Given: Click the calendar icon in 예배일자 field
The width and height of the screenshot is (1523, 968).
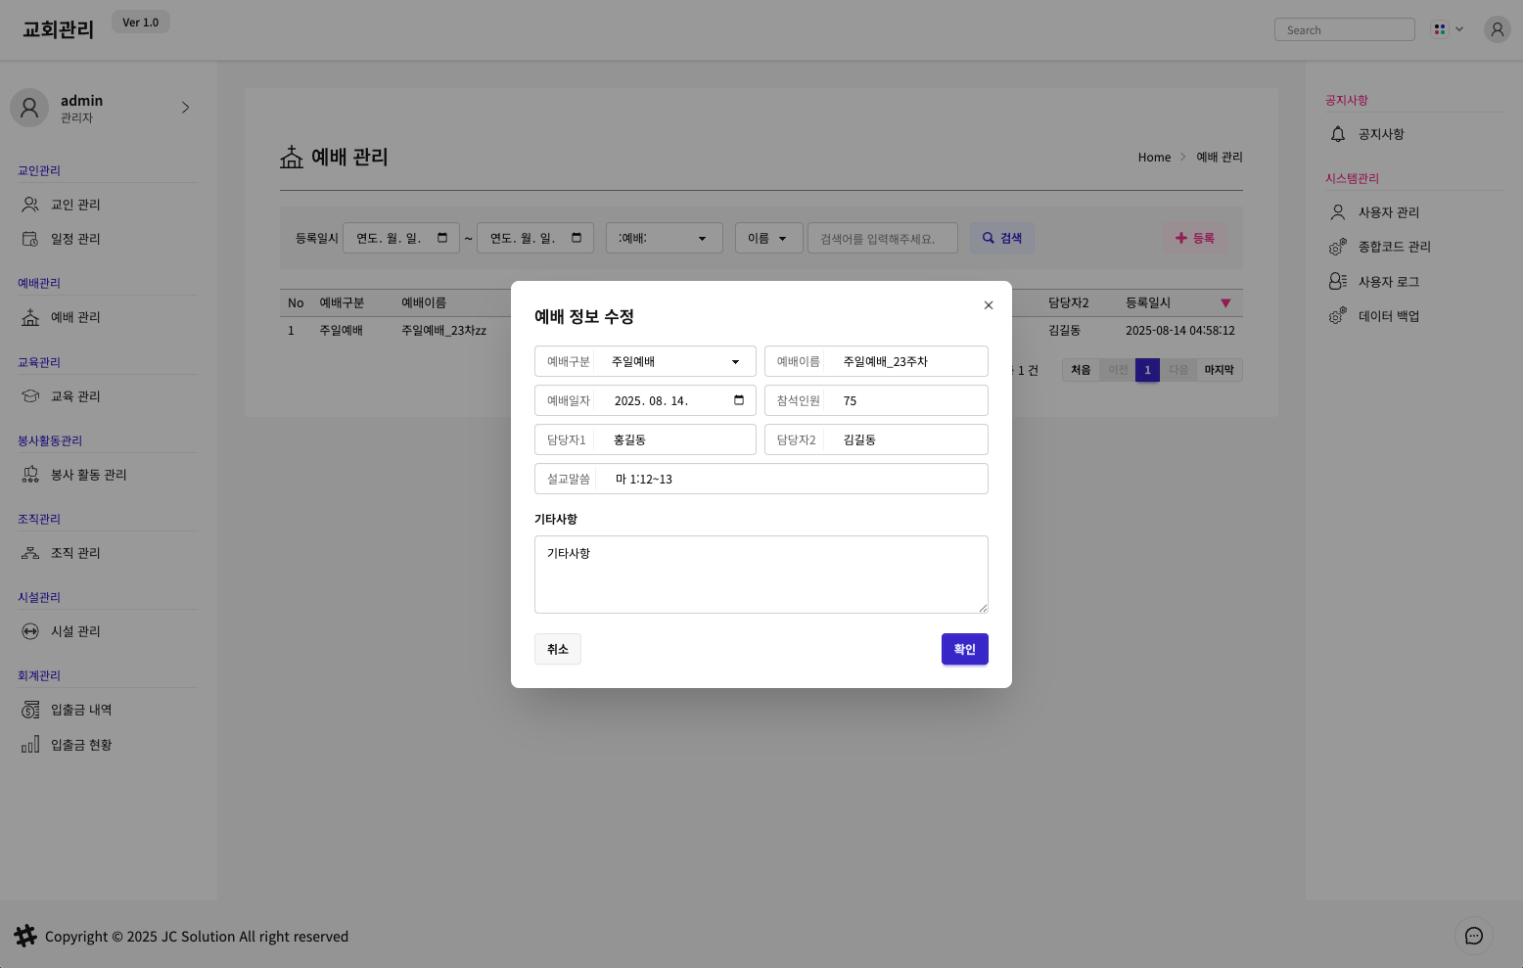Looking at the screenshot, I should pos(739,400).
